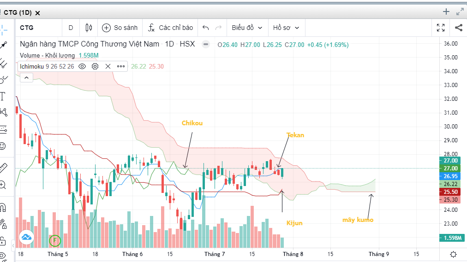467x262 pixels.
Task: Open Ichimoku indicator settings gear
Action: [95, 66]
